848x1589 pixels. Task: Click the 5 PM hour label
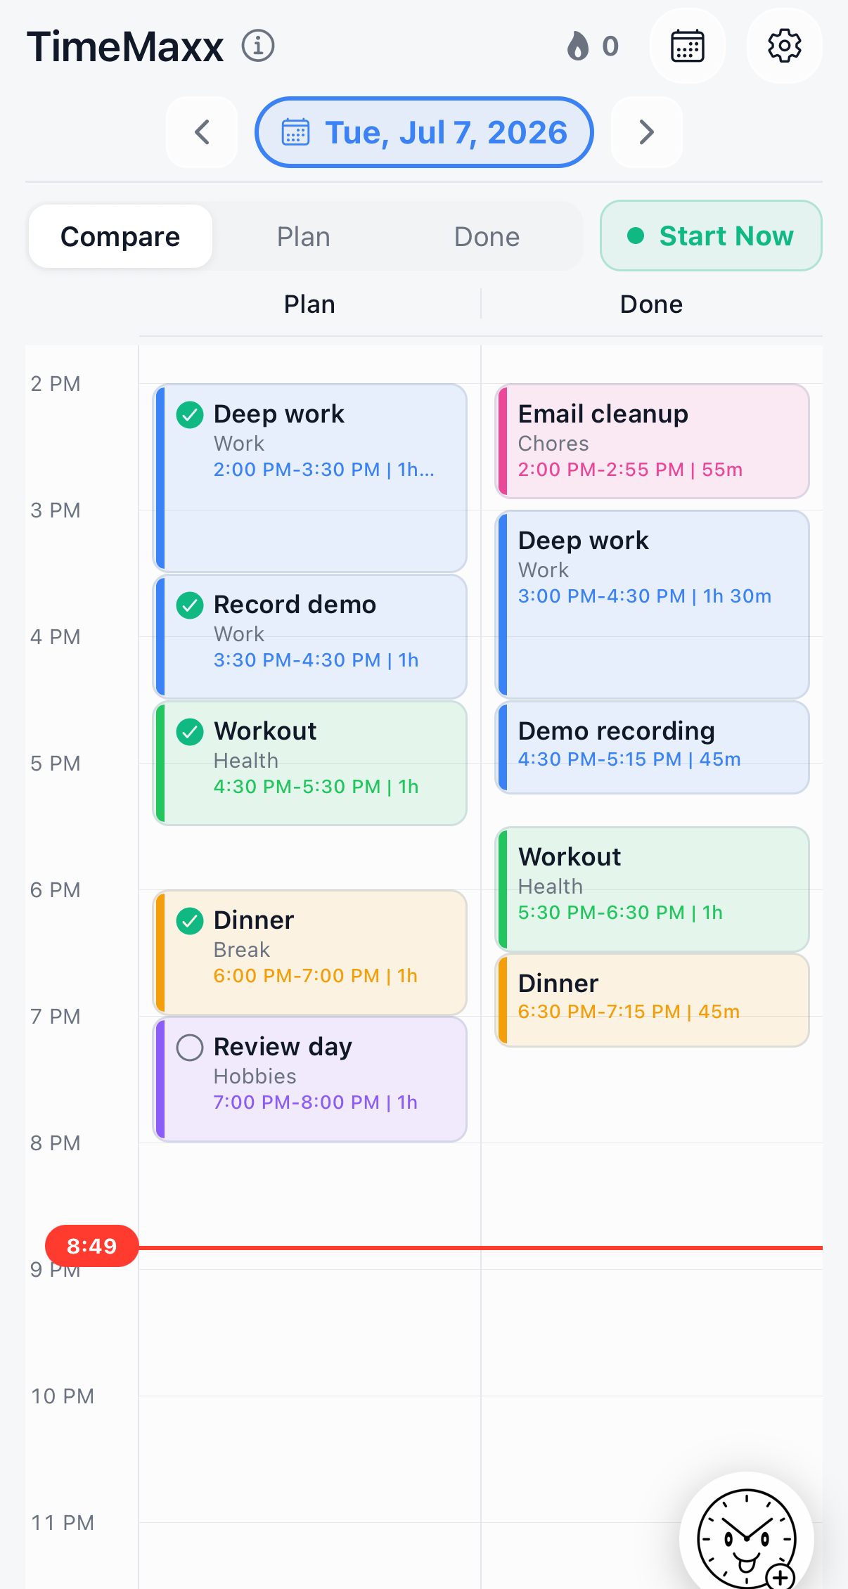click(56, 764)
